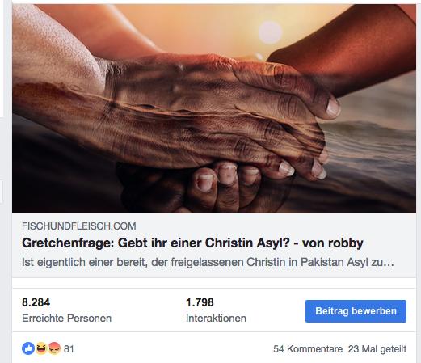The width and height of the screenshot is (421, 363).
Task: Click the blue thumbs-up Like reaction icon
Action: 28,348
